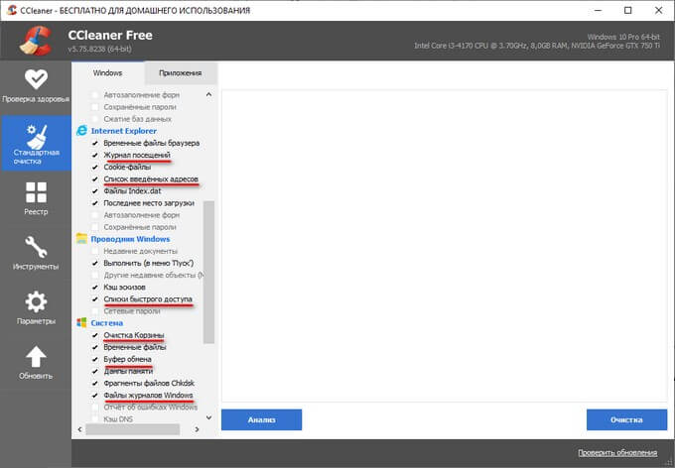
Task: Select the Система group heading
Action: [107, 322]
